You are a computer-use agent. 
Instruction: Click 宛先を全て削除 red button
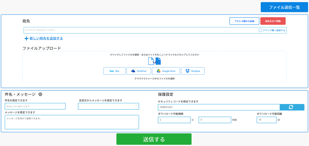tap(273, 21)
